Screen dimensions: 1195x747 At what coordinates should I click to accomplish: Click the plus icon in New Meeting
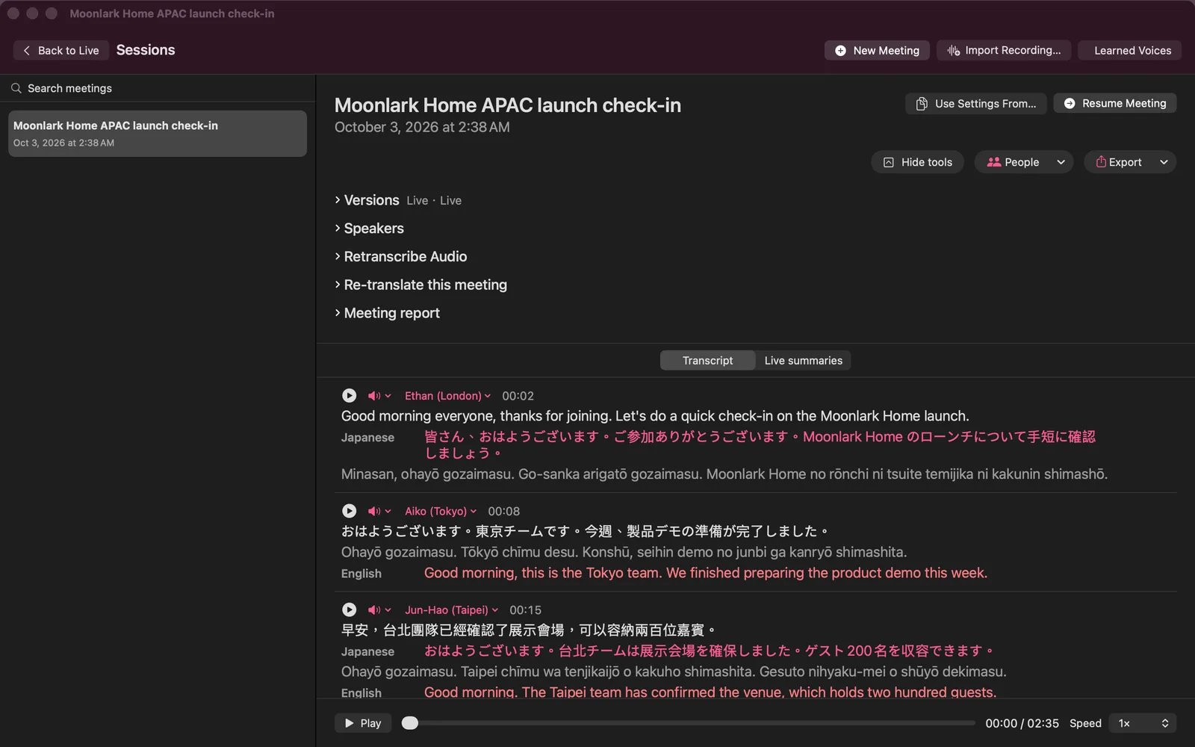840,50
